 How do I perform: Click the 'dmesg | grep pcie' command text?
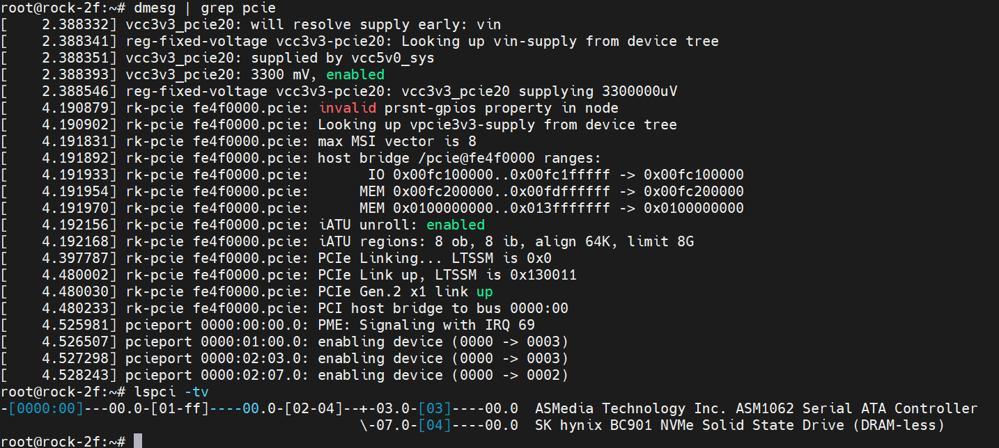point(205,8)
